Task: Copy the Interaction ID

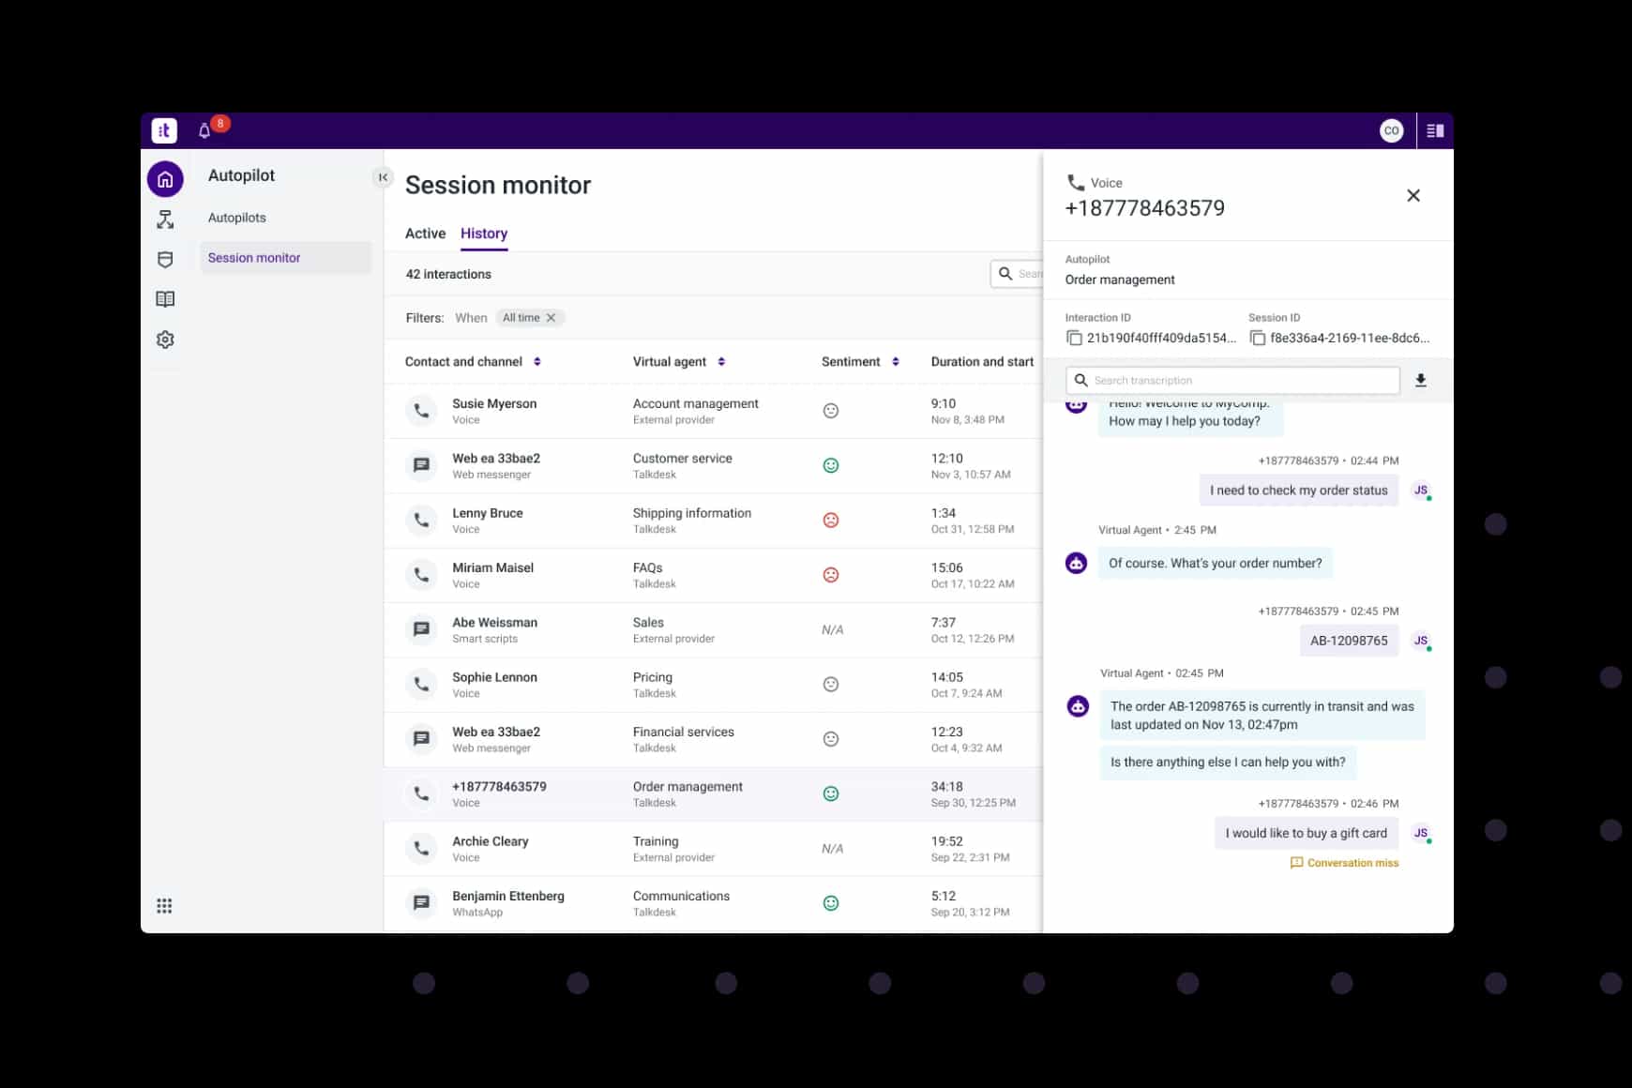Action: coord(1074,339)
